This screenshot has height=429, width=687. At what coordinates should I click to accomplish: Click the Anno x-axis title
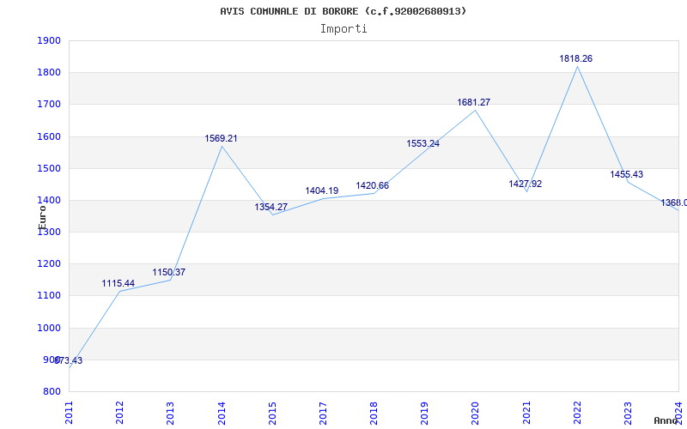pos(666,420)
